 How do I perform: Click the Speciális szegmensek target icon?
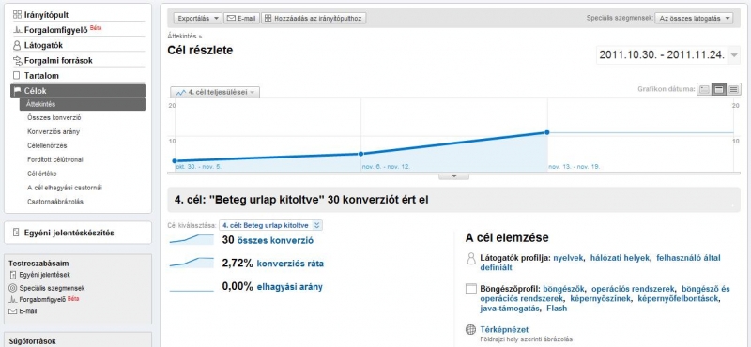(x=13, y=288)
